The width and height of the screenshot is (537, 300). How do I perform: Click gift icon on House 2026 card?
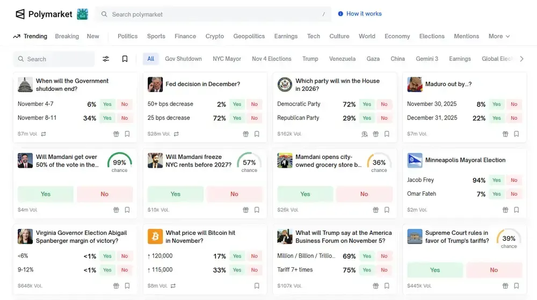376,134
